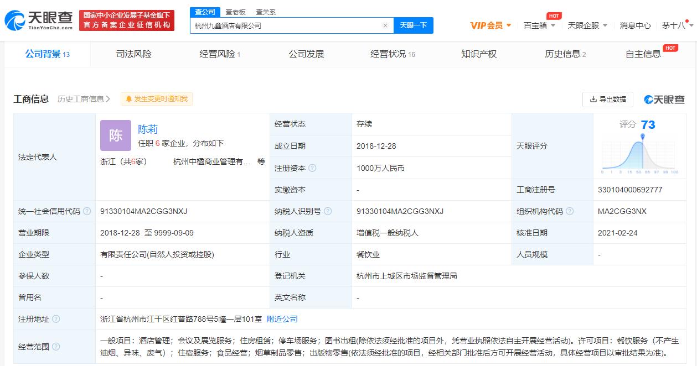Switch to the 公司背景 tab

pyautogui.click(x=47, y=54)
